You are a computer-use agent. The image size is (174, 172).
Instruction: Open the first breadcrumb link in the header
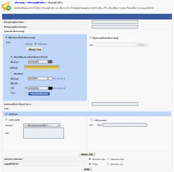coord(19,3)
